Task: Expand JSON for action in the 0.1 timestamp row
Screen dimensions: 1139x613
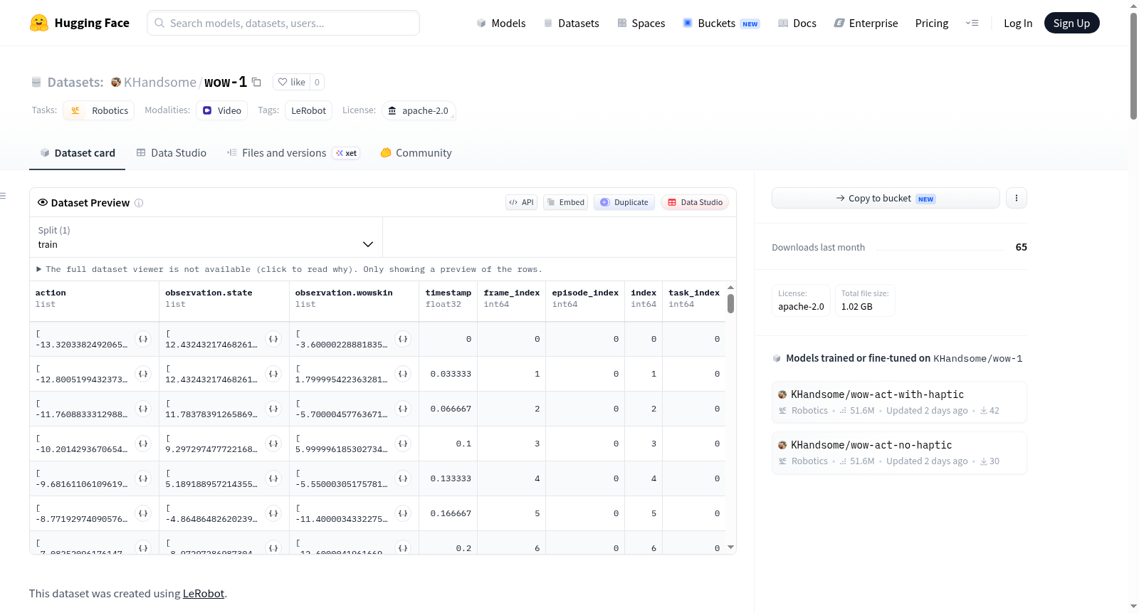Action: click(x=143, y=444)
